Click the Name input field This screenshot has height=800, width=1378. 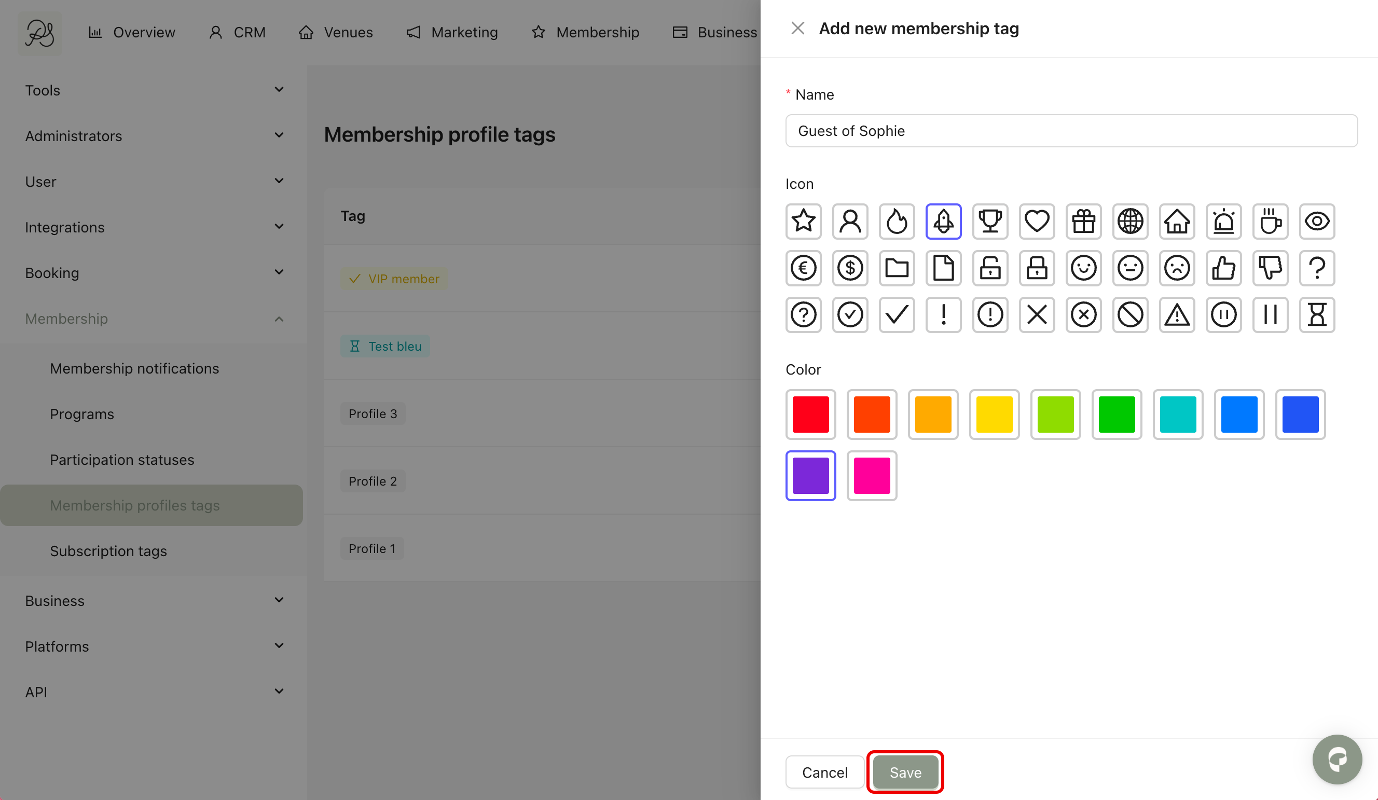click(x=1071, y=131)
